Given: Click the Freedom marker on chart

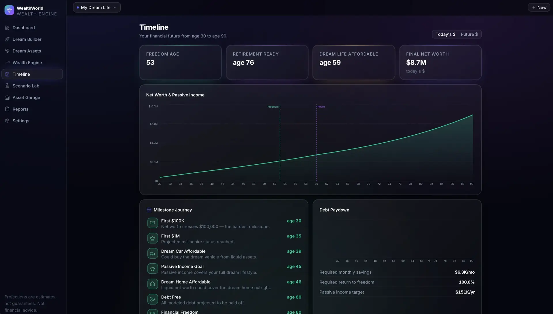Looking at the screenshot, I should pyautogui.click(x=273, y=107).
